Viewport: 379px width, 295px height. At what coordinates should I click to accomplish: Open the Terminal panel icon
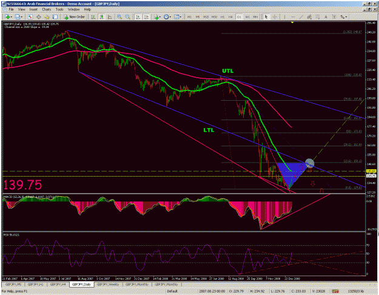(55, 17)
